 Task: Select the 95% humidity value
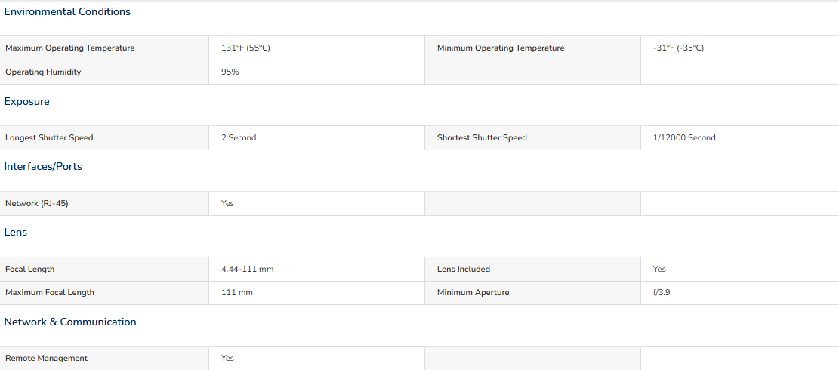pos(230,72)
